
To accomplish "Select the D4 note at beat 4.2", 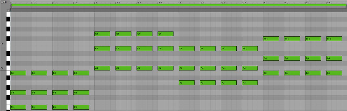I will (292, 58).
